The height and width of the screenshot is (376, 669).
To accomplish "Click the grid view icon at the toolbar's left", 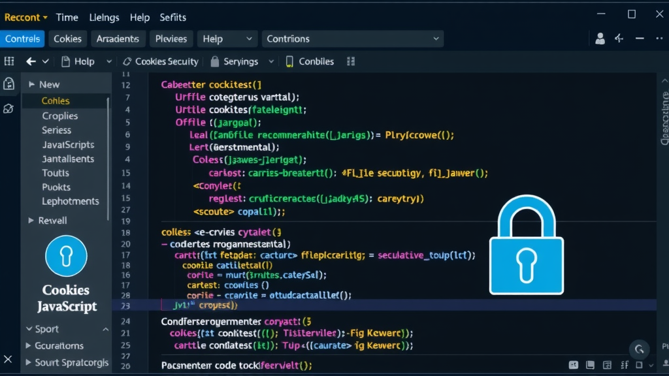I will click(10, 61).
